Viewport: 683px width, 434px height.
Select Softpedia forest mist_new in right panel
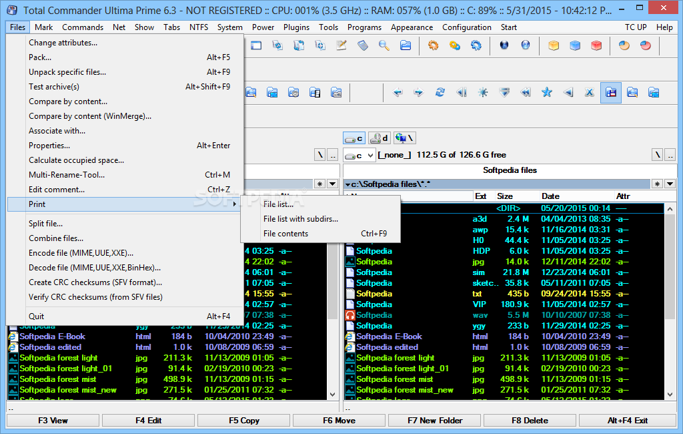(x=504, y=390)
